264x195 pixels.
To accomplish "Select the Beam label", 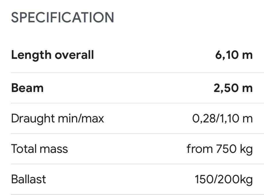I will tap(27, 88).
